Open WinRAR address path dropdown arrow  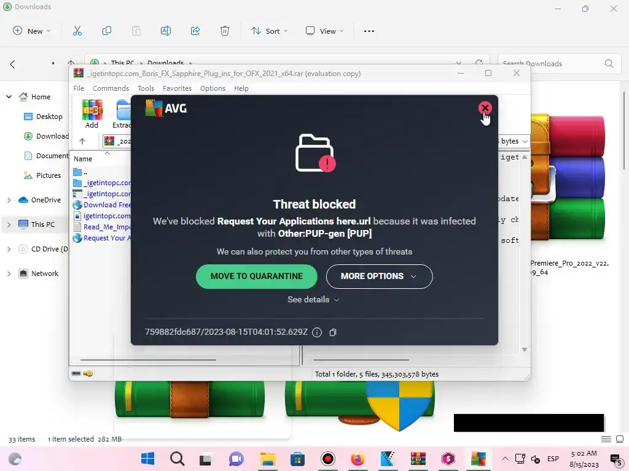[x=525, y=142]
